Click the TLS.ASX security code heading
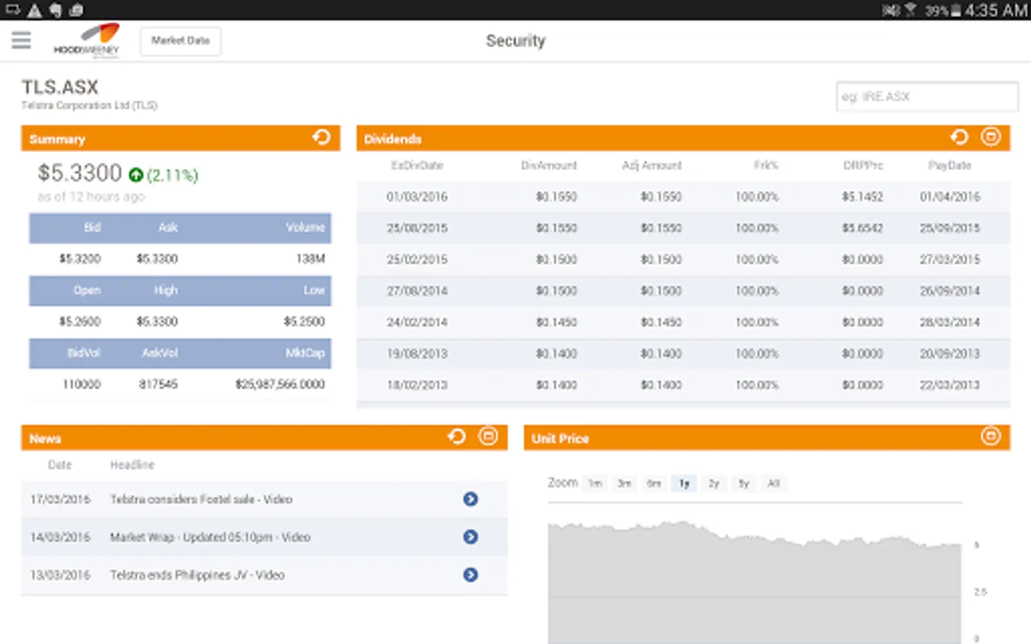This screenshot has height=644, width=1031. (x=60, y=87)
